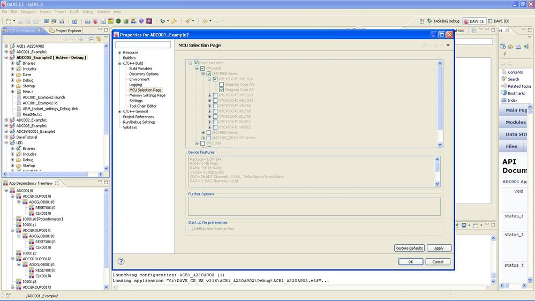
Task: Collapse C/C++ Build node in properties tree
Action: point(119,63)
